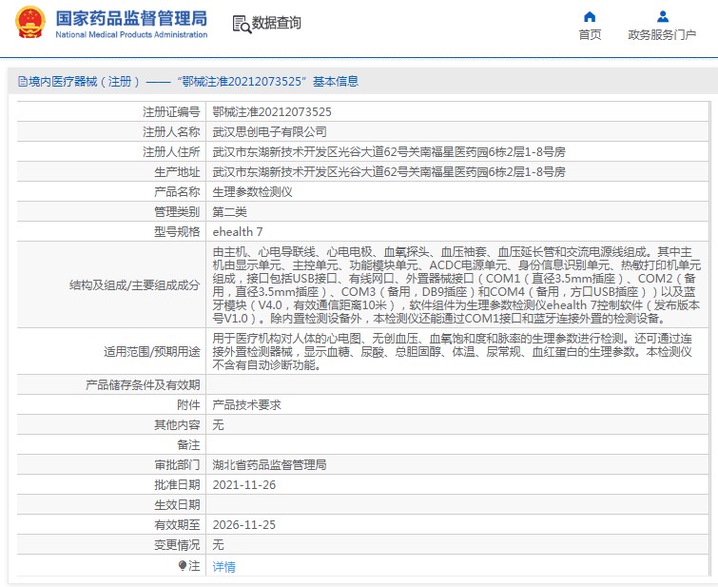Click the 生产地址 label
718x587 pixels.
177,172
